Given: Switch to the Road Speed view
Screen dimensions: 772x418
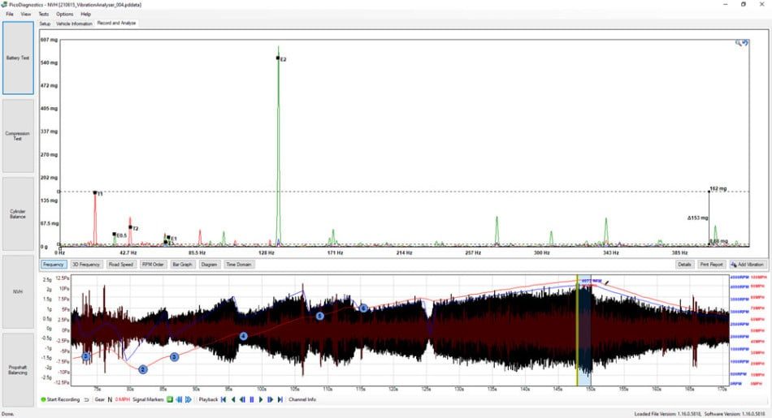Looking at the screenshot, I should (121, 265).
